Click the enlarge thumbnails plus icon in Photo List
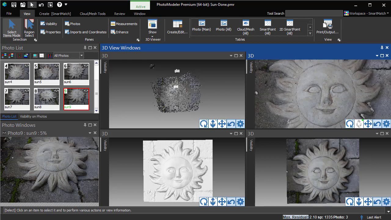 (35, 56)
